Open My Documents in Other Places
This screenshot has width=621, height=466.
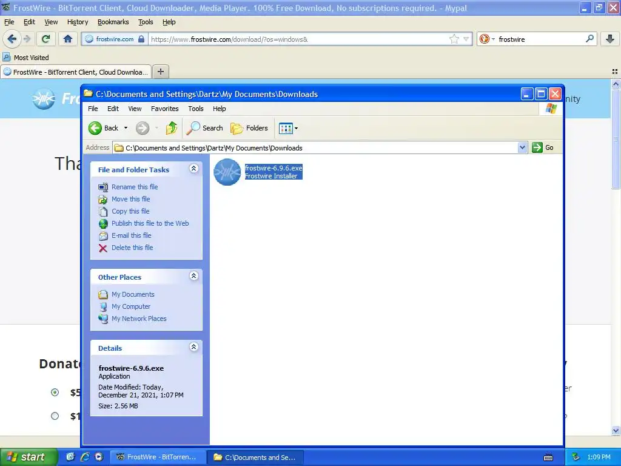click(x=133, y=294)
